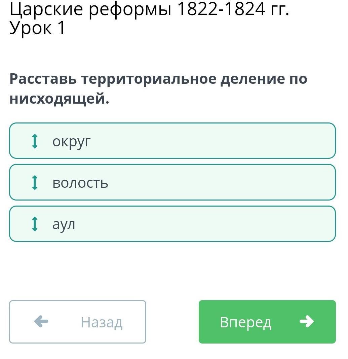Proceed with the green Вперед button
Screen dimensions: 348x359
pos(267,322)
